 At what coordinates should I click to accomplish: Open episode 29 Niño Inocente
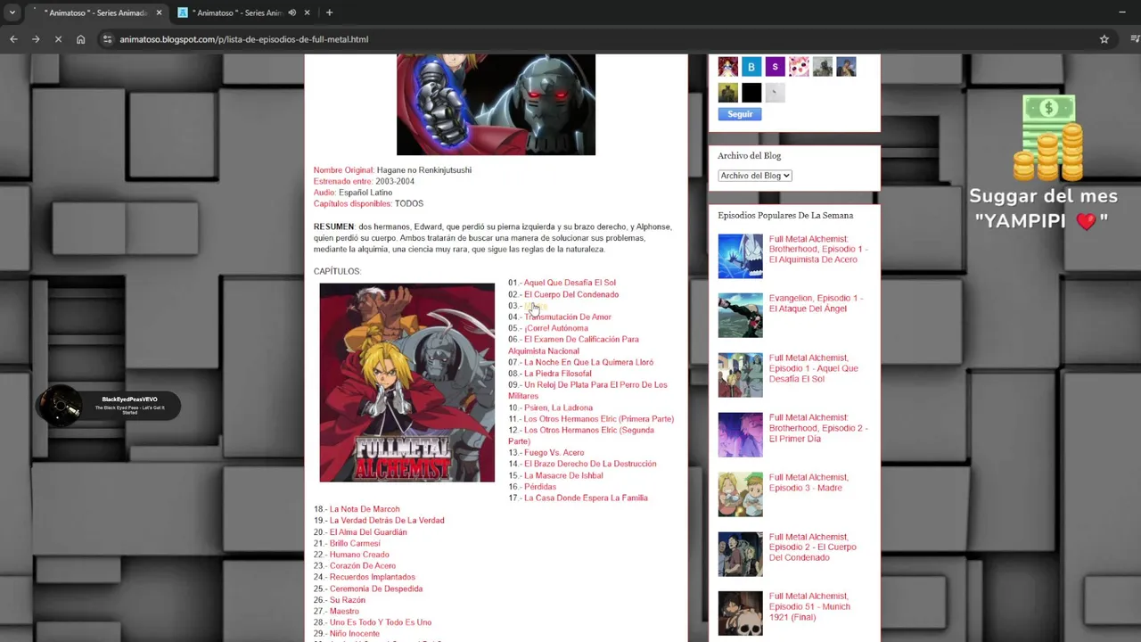point(355,633)
